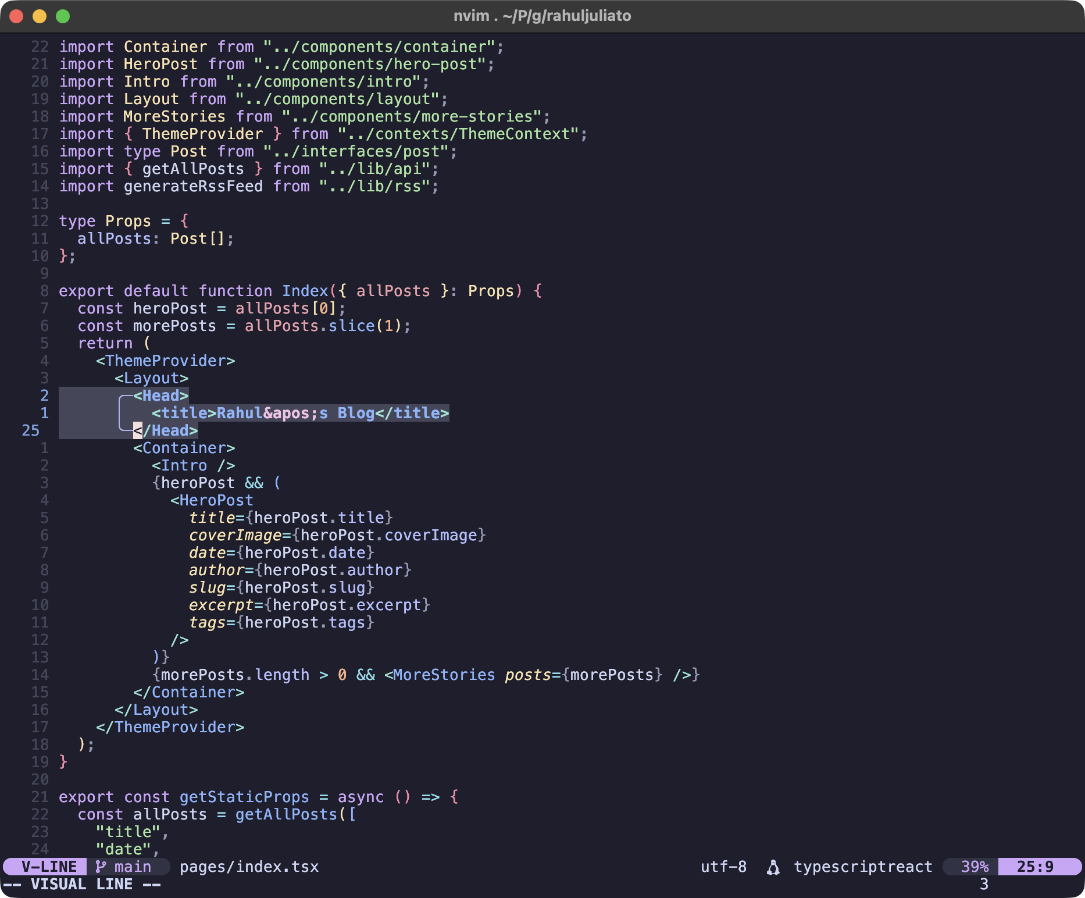Image resolution: width=1085 pixels, height=898 pixels.
Task: Click the main branch name
Action: [x=133, y=867]
